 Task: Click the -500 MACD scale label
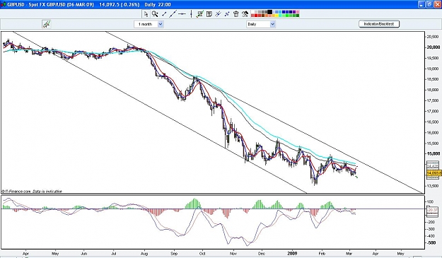[x=431, y=242]
